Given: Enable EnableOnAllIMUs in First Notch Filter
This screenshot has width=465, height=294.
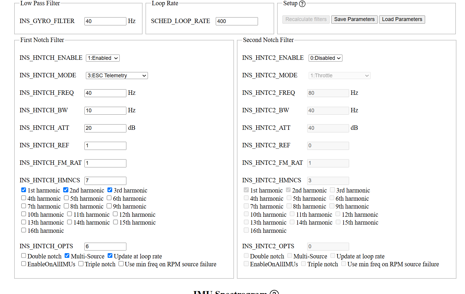Looking at the screenshot, I should [24, 264].
